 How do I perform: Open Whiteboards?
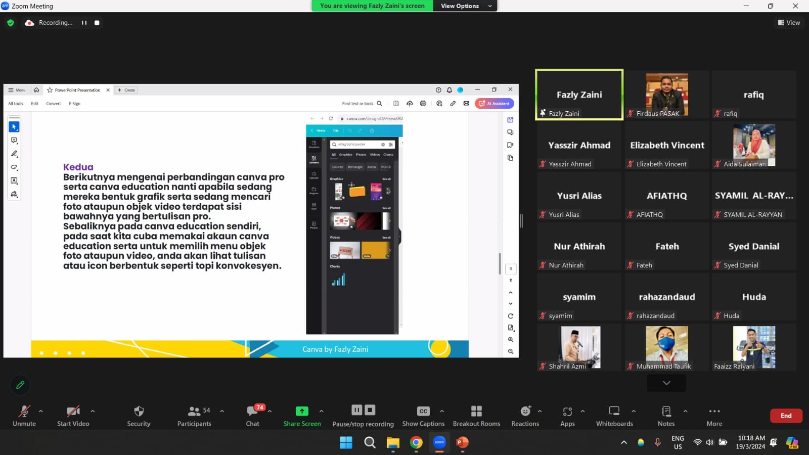click(614, 416)
